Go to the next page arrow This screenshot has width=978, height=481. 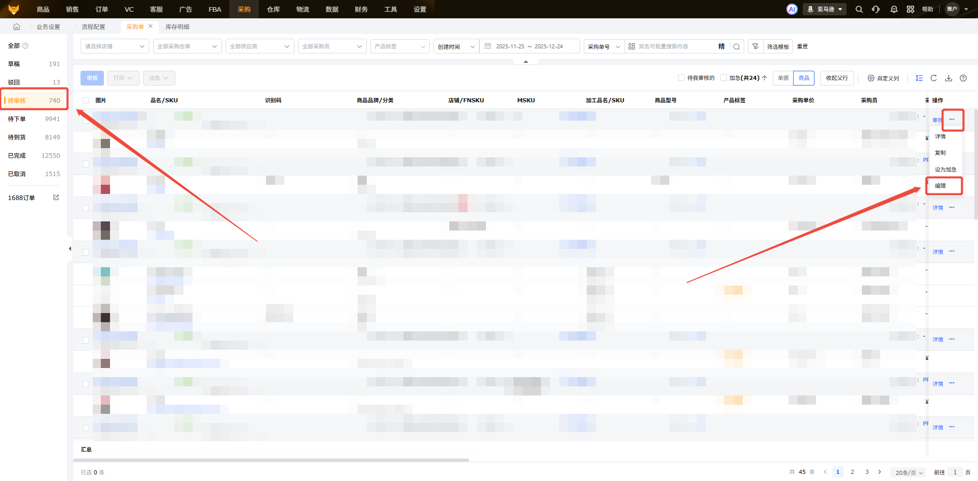click(x=879, y=472)
